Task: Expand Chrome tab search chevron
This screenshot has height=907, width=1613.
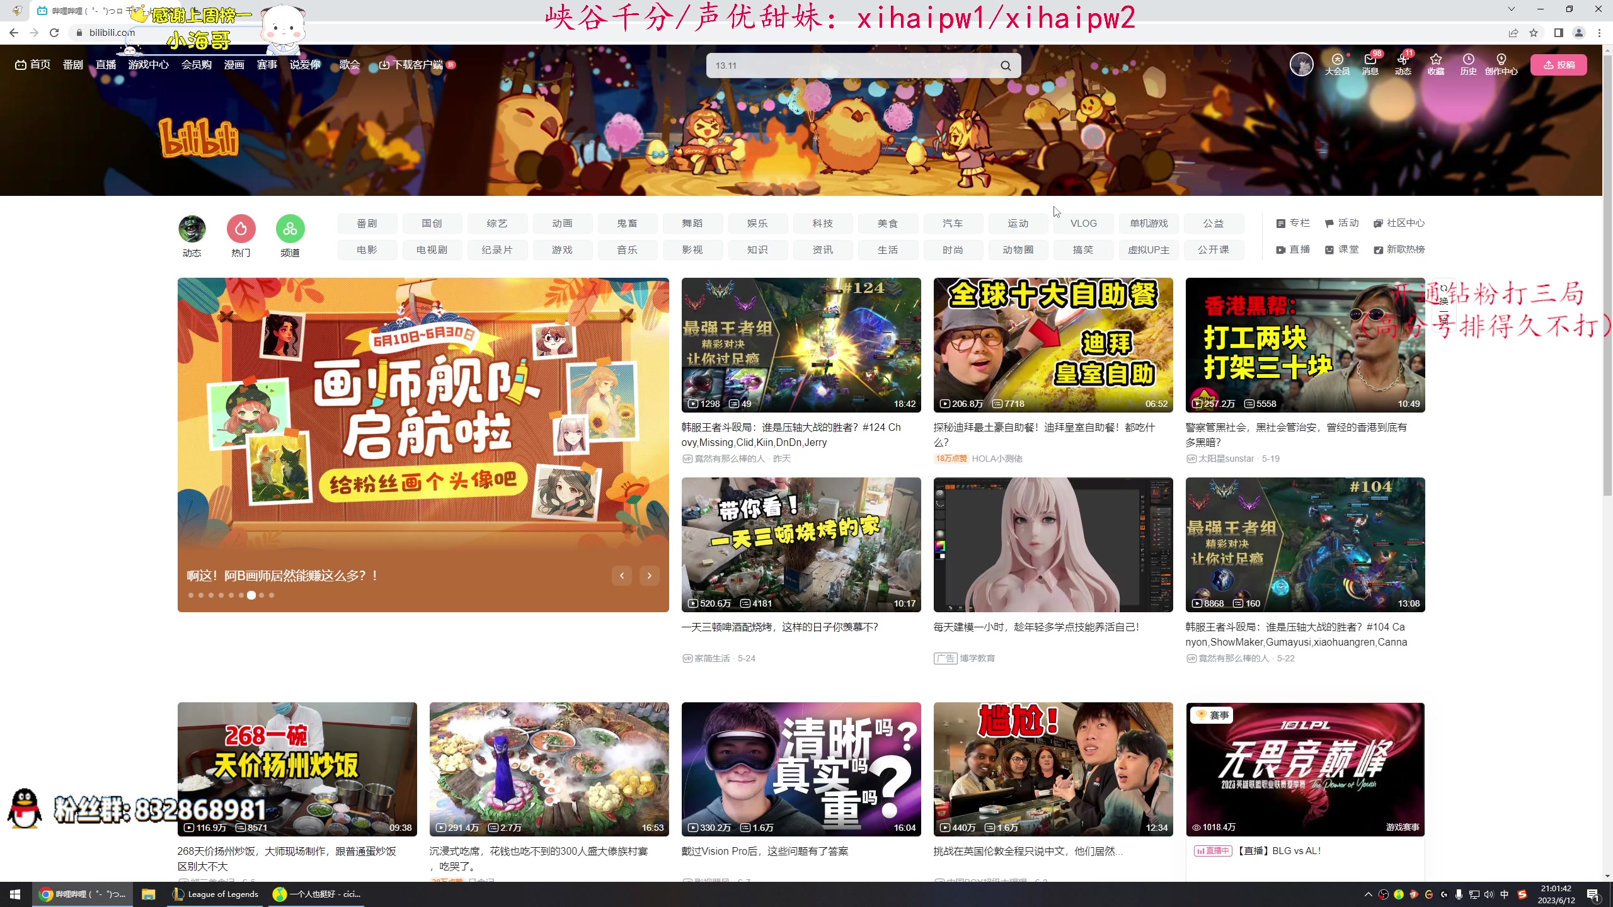Action: (1511, 9)
